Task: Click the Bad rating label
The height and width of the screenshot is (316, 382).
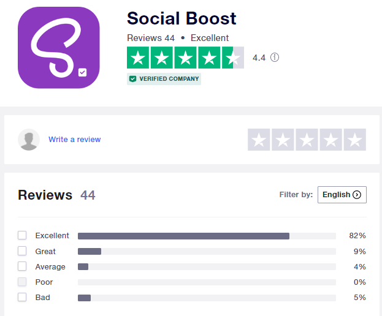Action: click(43, 297)
